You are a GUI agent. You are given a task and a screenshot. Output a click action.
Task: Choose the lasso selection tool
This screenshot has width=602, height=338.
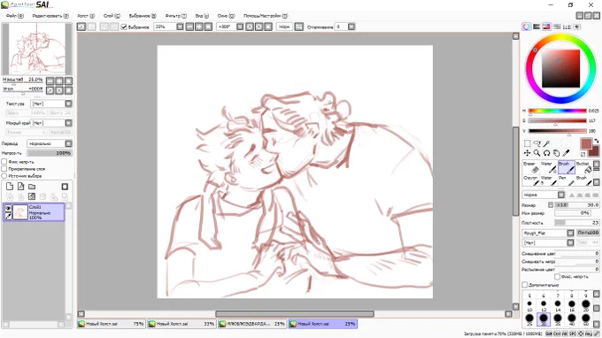(536, 143)
